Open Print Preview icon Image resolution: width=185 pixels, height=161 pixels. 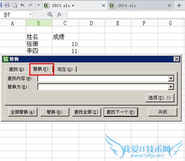pos(15,5)
